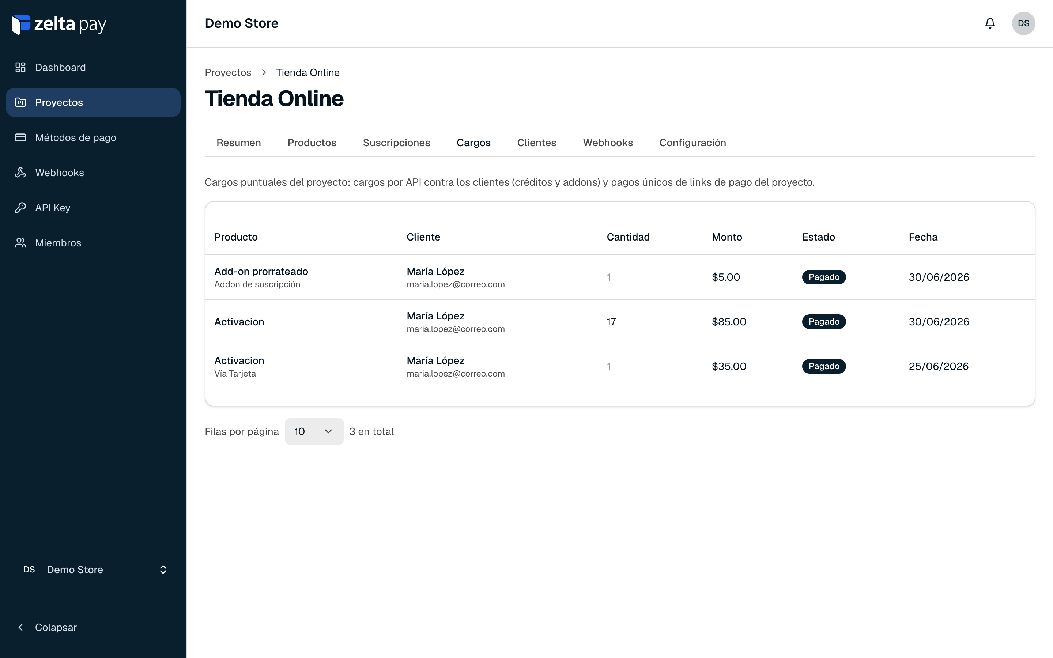The height and width of the screenshot is (658, 1053).
Task: Open the DS user avatar menu
Action: [1023, 23]
